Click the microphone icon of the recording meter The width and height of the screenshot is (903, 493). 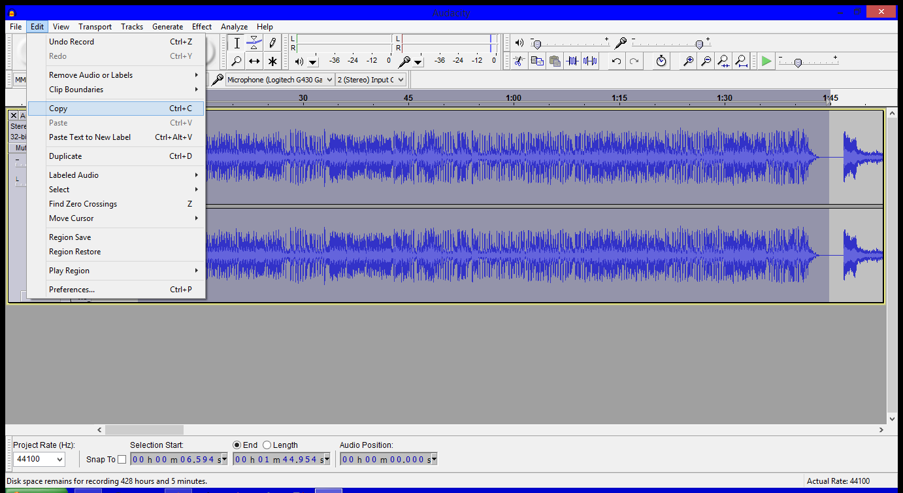404,61
